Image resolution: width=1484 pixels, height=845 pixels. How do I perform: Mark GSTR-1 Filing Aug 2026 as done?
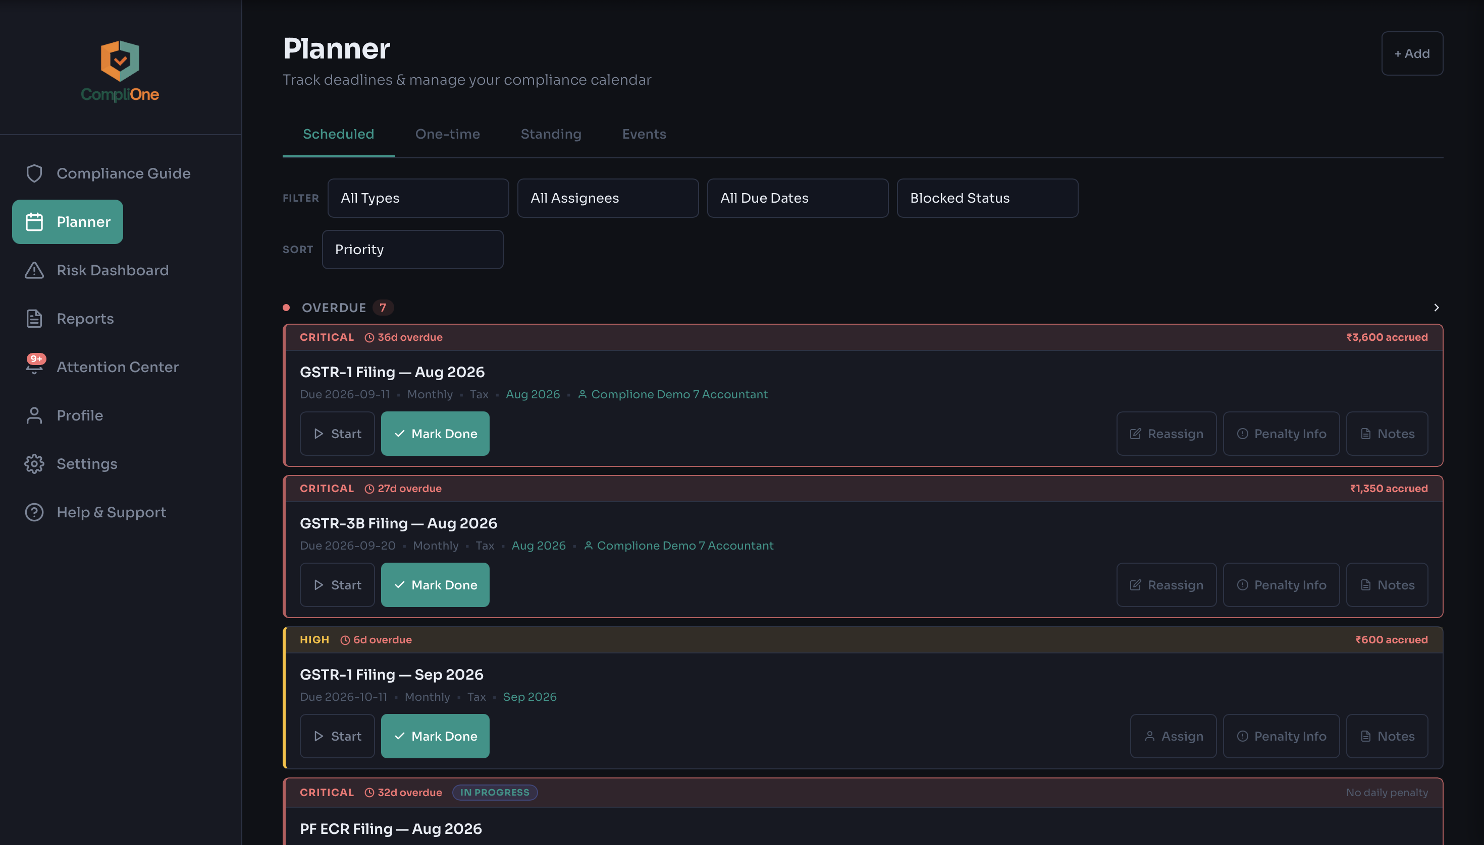point(435,434)
